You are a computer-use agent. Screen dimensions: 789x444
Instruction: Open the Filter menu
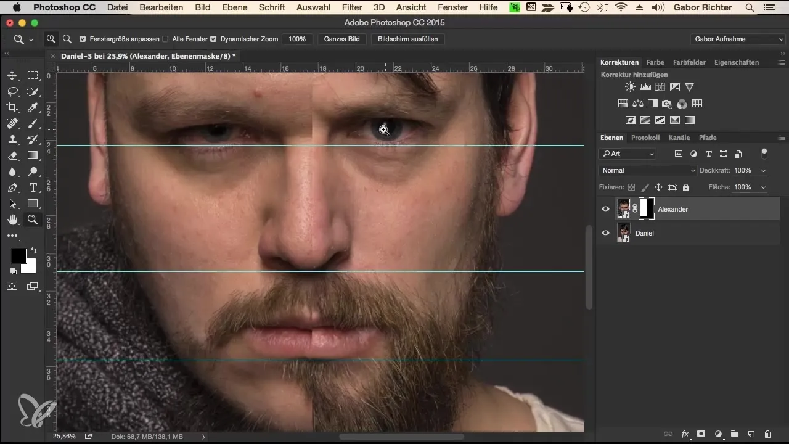click(352, 7)
